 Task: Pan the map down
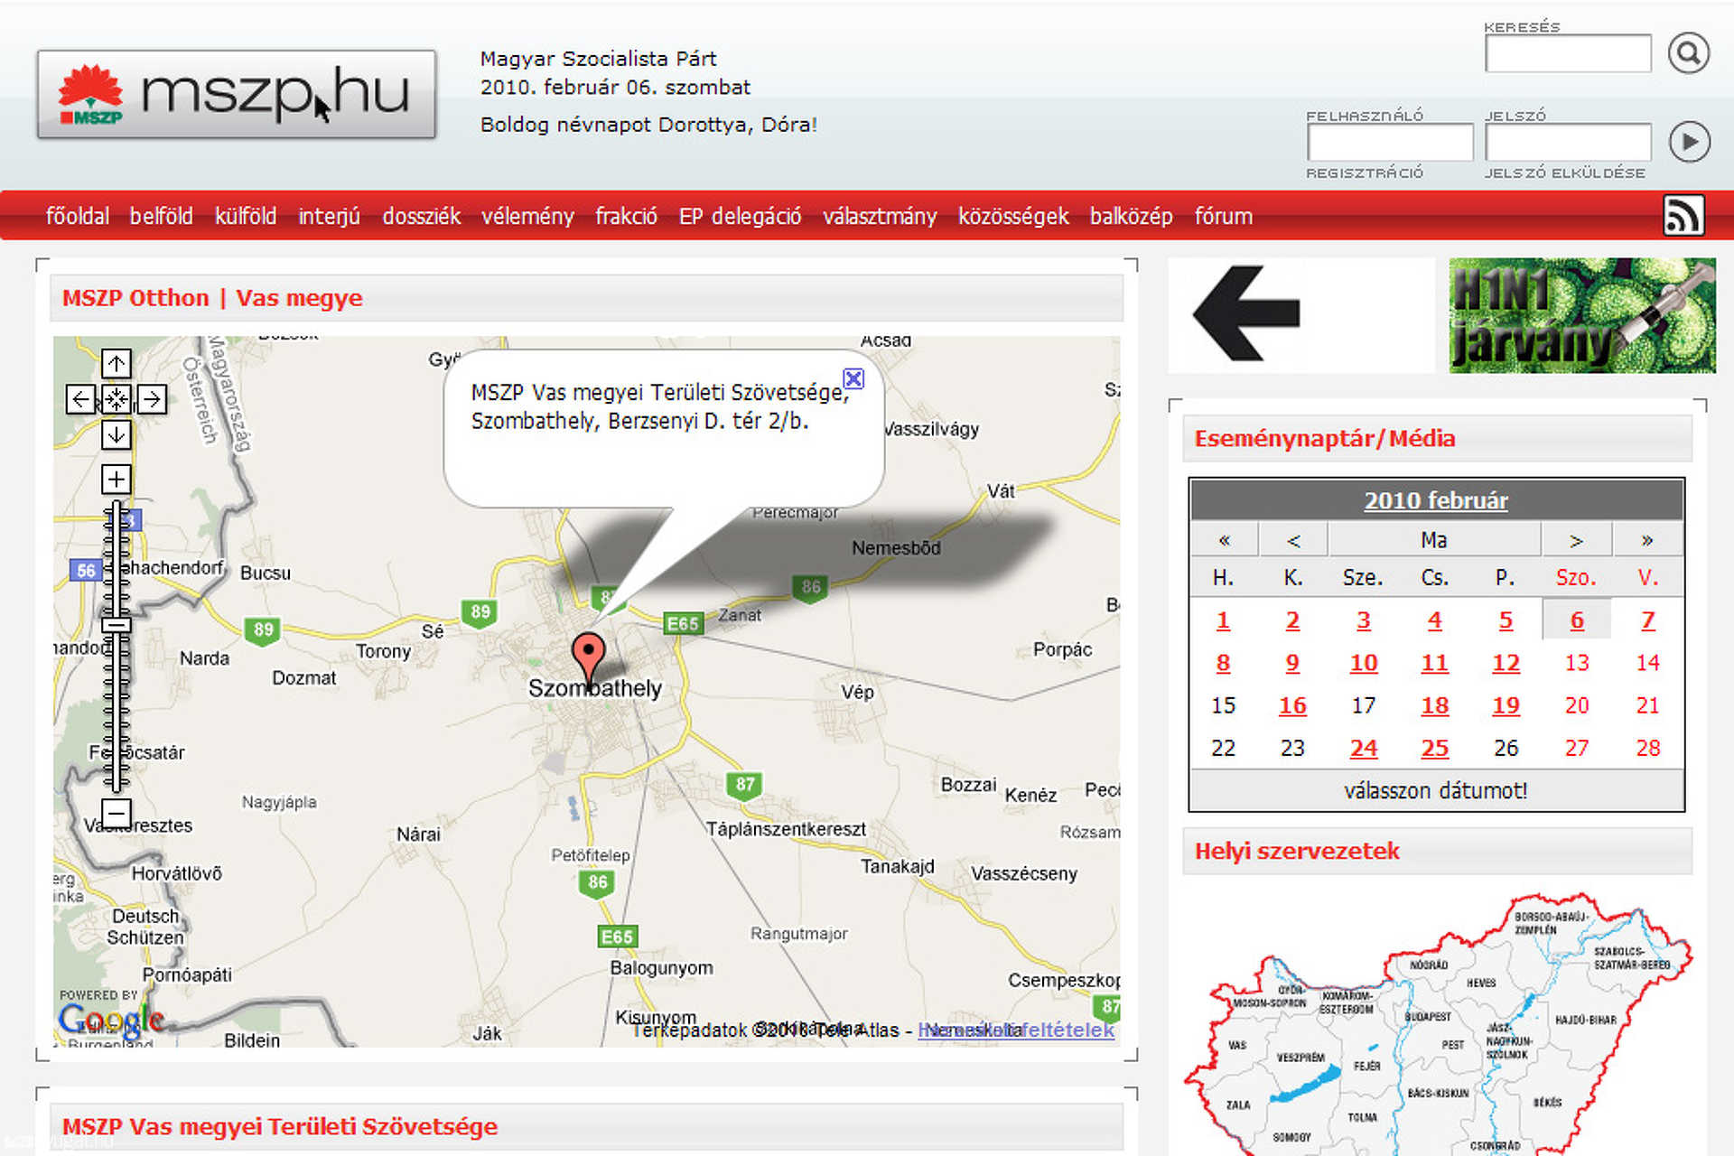pos(117,434)
